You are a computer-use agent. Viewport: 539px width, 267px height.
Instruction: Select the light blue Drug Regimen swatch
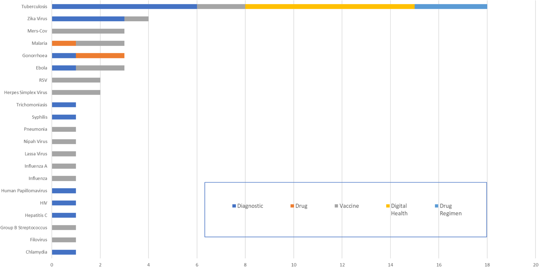pyautogui.click(x=437, y=206)
